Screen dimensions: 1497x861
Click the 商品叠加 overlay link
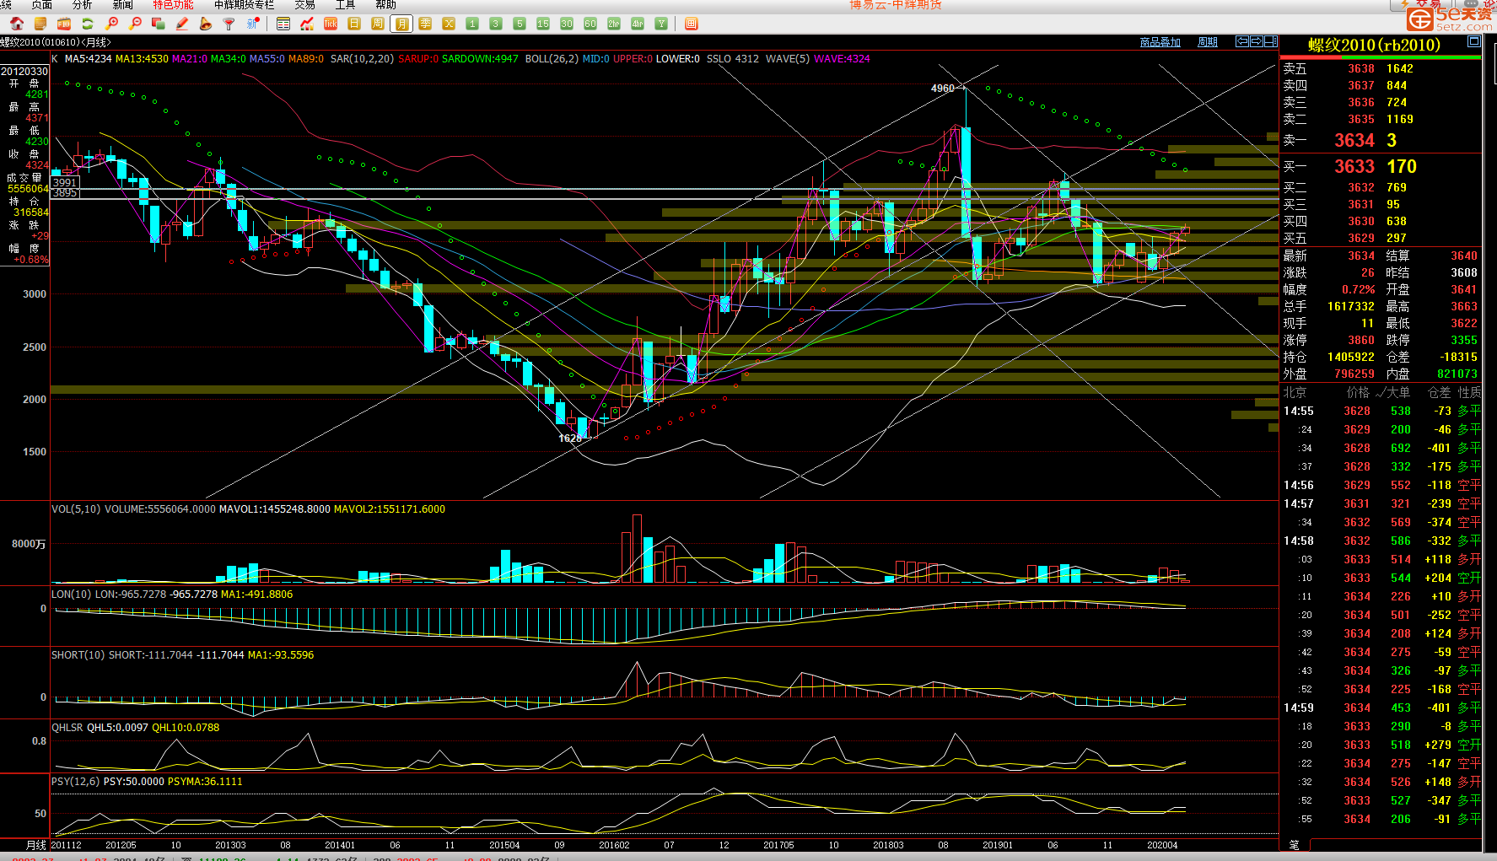[1160, 42]
